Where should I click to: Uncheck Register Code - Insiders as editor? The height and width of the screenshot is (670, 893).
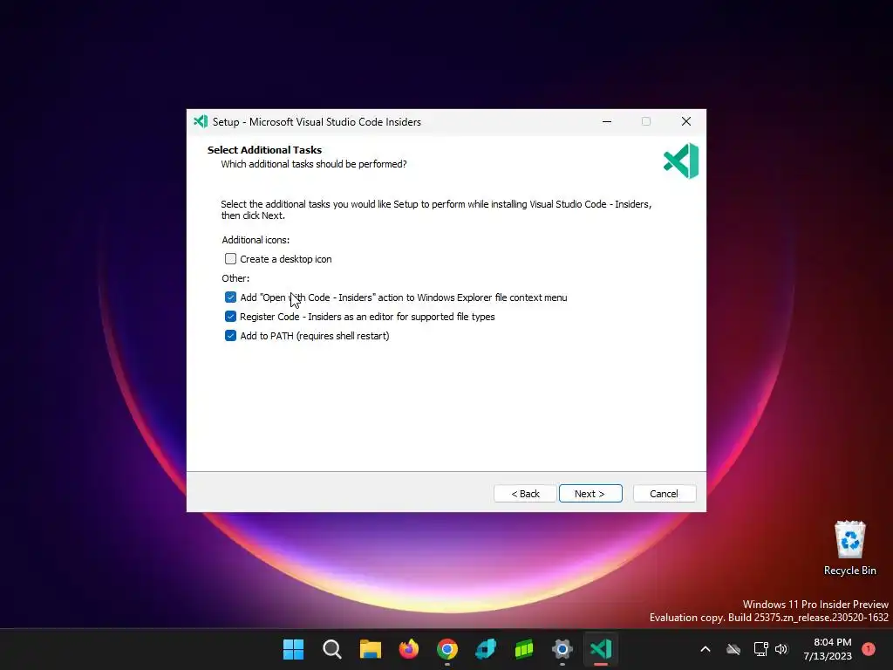(x=230, y=316)
